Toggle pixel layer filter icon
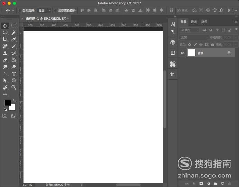The width and height of the screenshot is (239, 187). tap(204, 30)
